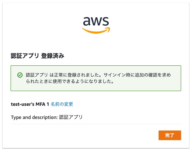The image size is (193, 152).
Task: Click the green success checkmark icon
Action: [x=20, y=75]
